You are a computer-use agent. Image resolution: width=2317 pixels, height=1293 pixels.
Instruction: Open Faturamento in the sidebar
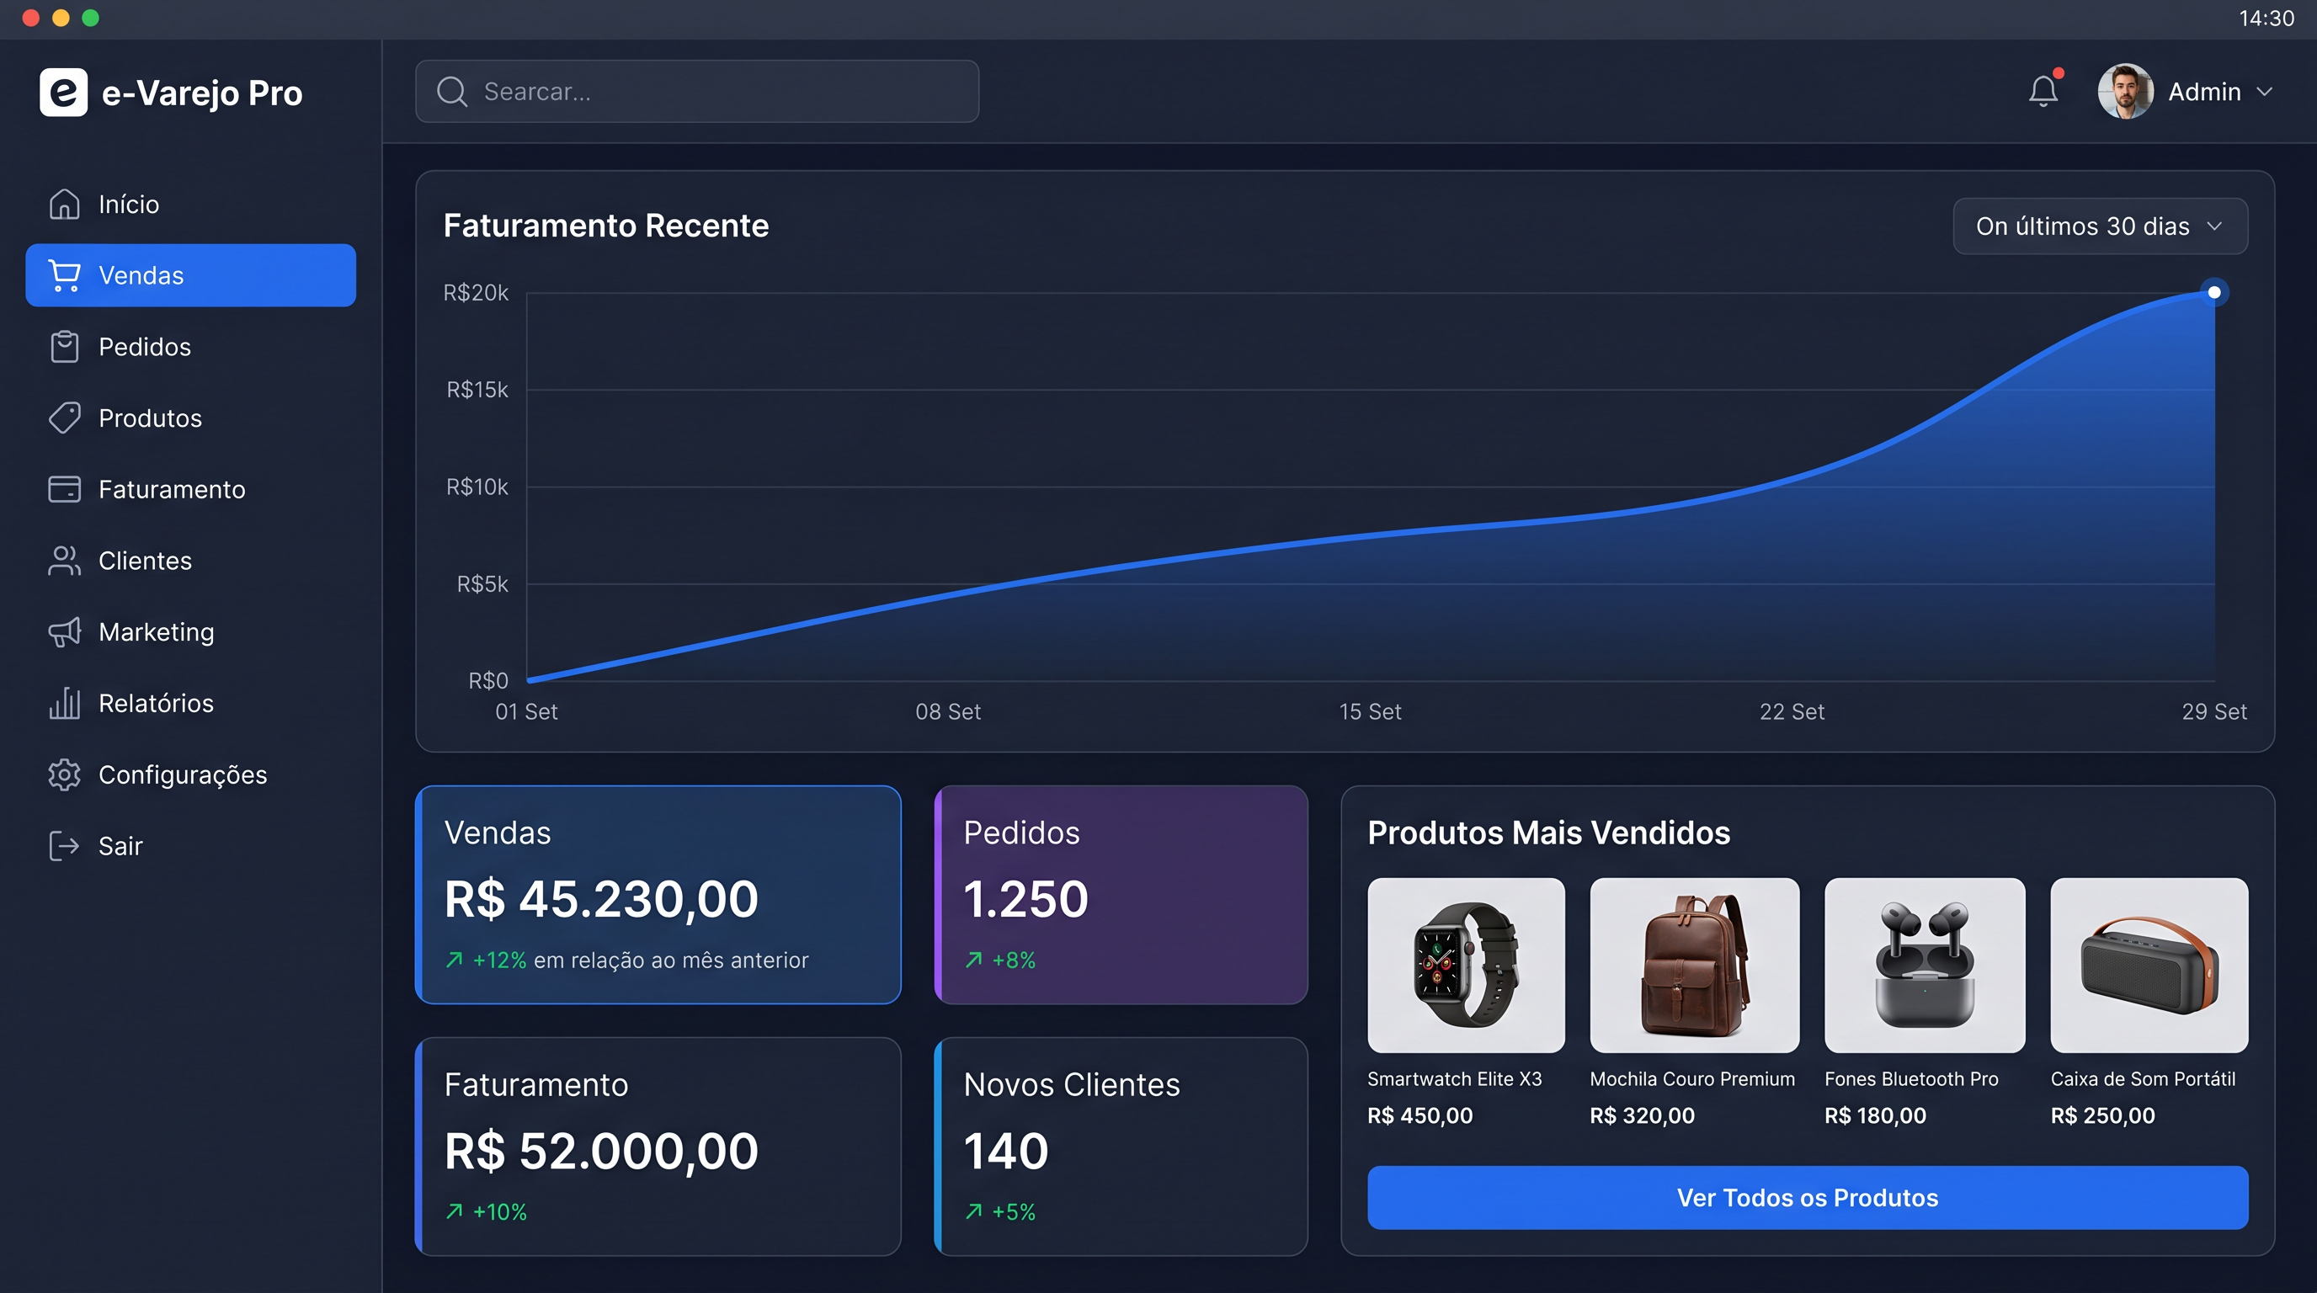pos(190,489)
